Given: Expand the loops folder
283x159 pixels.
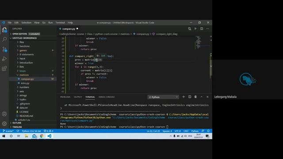Looking at the screenshot, I should [23, 71].
